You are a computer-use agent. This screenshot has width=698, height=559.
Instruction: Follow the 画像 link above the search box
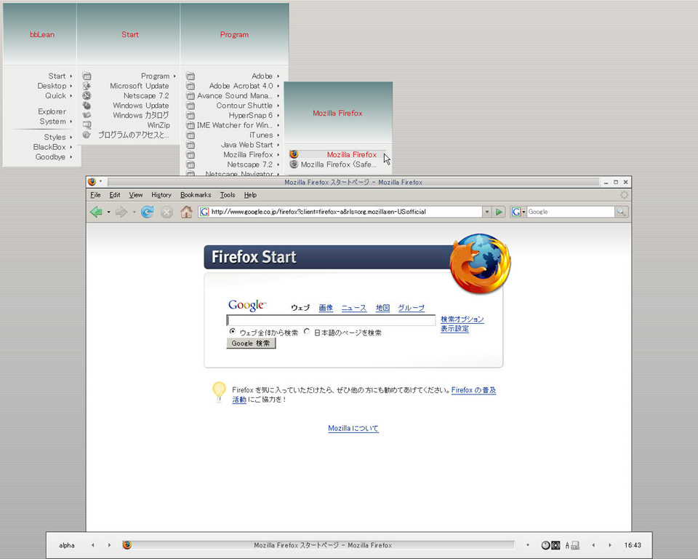[326, 308]
